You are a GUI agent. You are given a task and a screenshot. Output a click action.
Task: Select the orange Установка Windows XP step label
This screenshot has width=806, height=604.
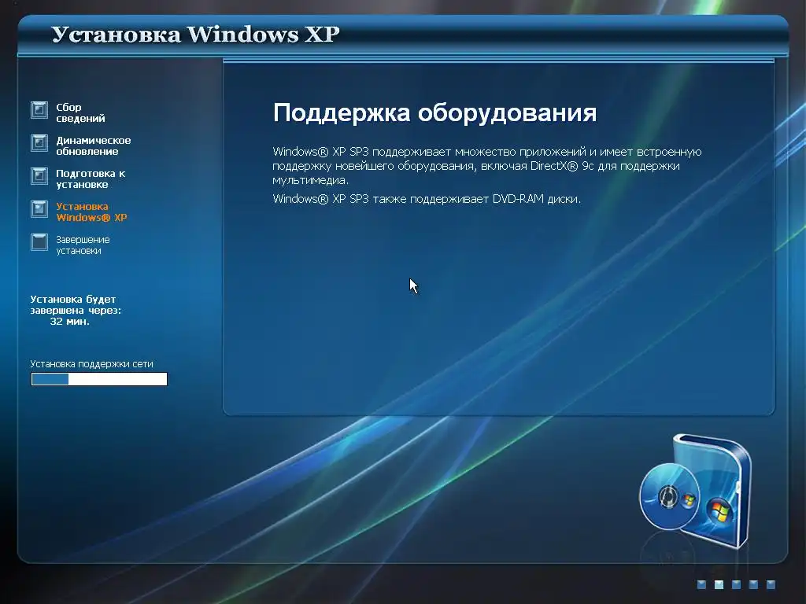[x=91, y=212]
